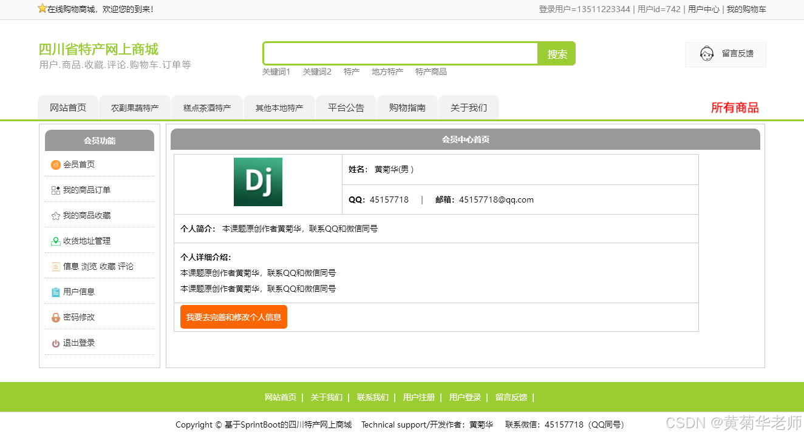Click the 用户中心 link in the top bar
Image resolution: width=804 pixels, height=436 pixels.
[704, 9]
